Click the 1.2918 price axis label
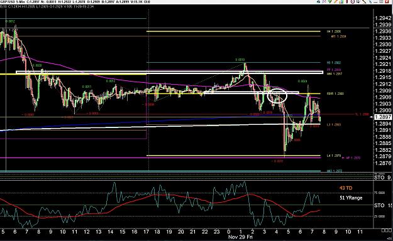Image resolution: width=393 pixels, height=241 pixels. (383, 71)
